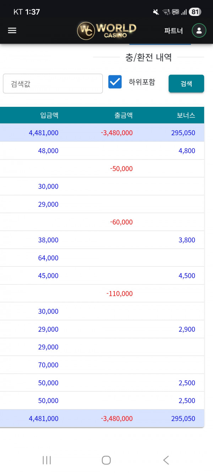Image resolution: width=213 pixels, height=473 pixels.
Task: Focus the 검색값 search input field
Action: click(53, 84)
